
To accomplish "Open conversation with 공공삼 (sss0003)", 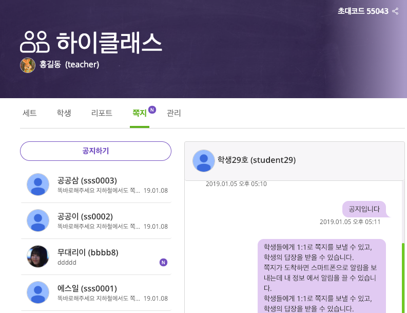I will coord(96,185).
